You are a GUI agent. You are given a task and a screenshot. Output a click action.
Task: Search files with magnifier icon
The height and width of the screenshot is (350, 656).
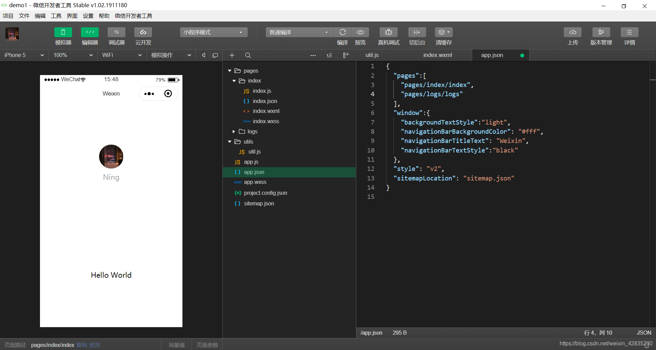(x=248, y=55)
